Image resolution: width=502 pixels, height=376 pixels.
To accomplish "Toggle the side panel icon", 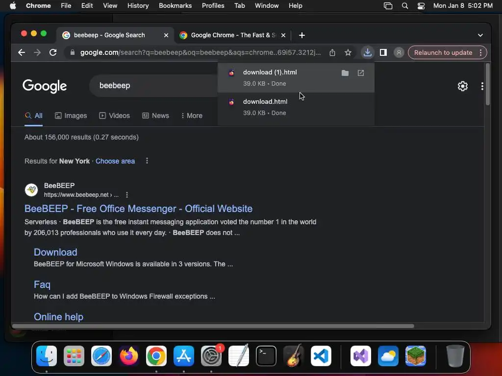I will pyautogui.click(x=383, y=52).
